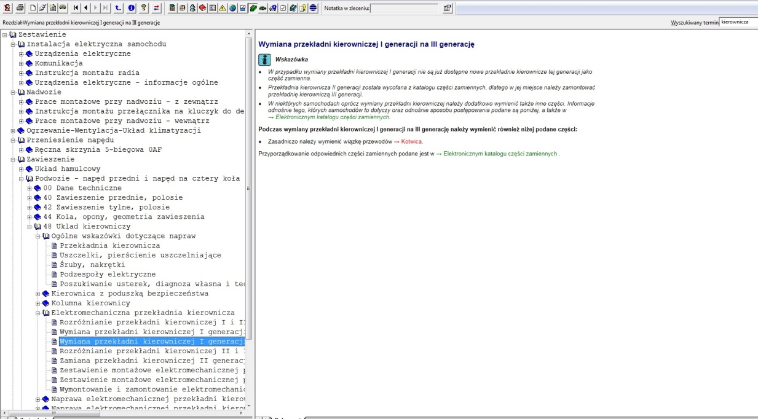Open the blue info circle icon

coord(132,8)
